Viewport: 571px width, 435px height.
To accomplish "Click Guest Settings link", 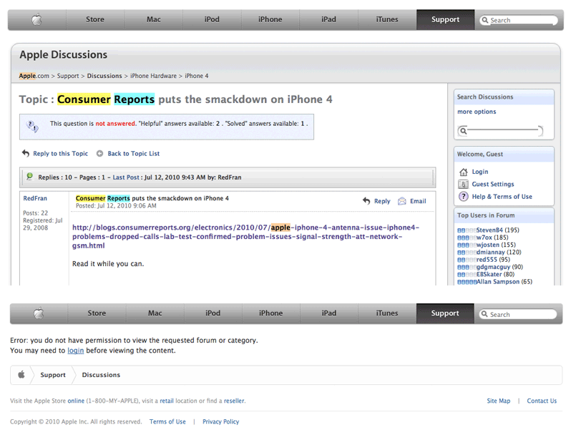I will (x=493, y=184).
